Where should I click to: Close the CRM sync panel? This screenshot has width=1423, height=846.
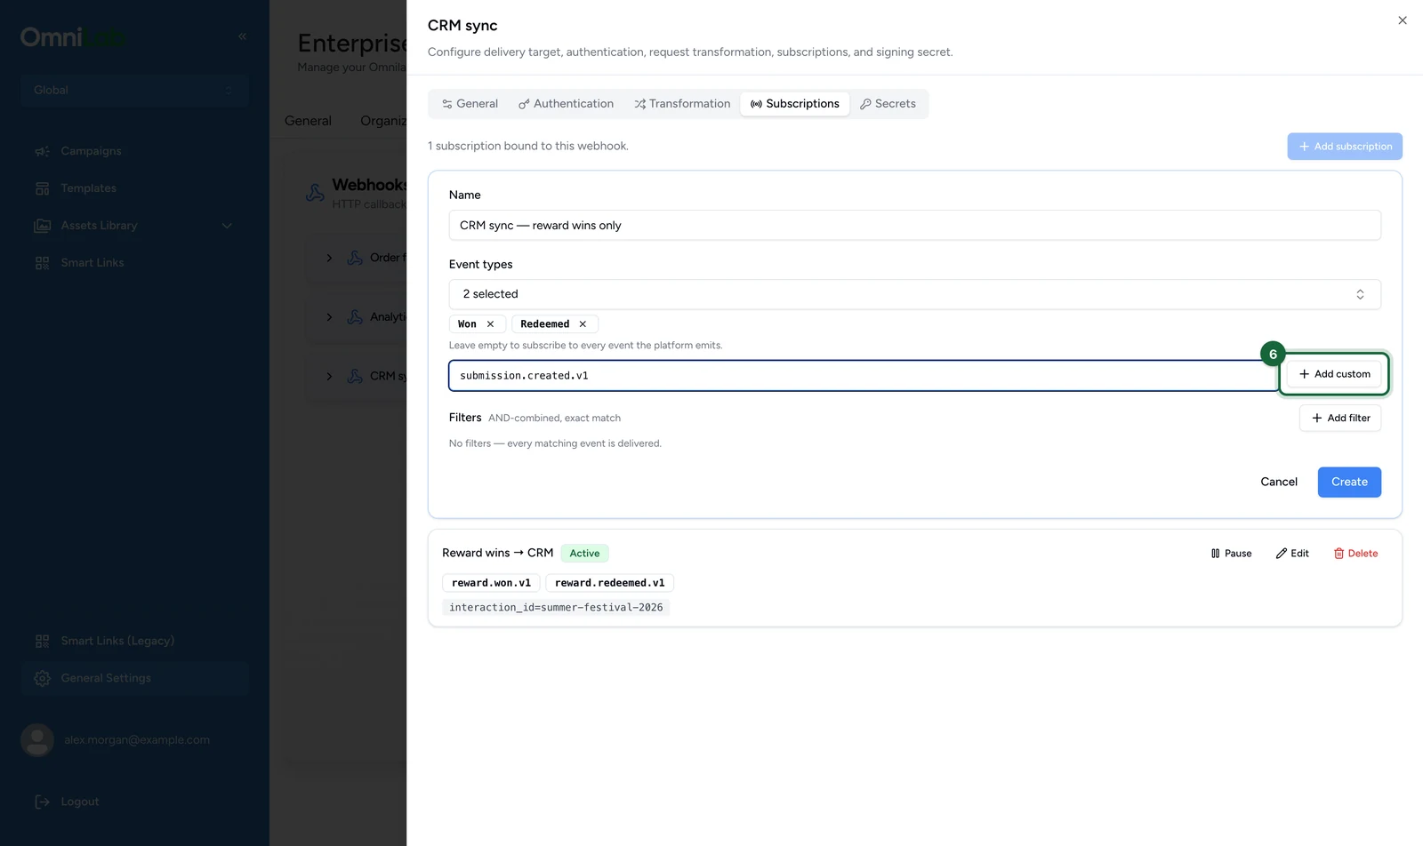(x=1403, y=20)
